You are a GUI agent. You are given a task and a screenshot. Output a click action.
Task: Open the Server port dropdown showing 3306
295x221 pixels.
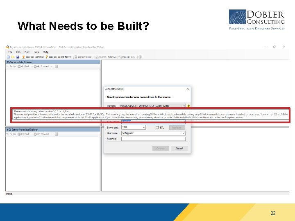[x=144, y=127]
